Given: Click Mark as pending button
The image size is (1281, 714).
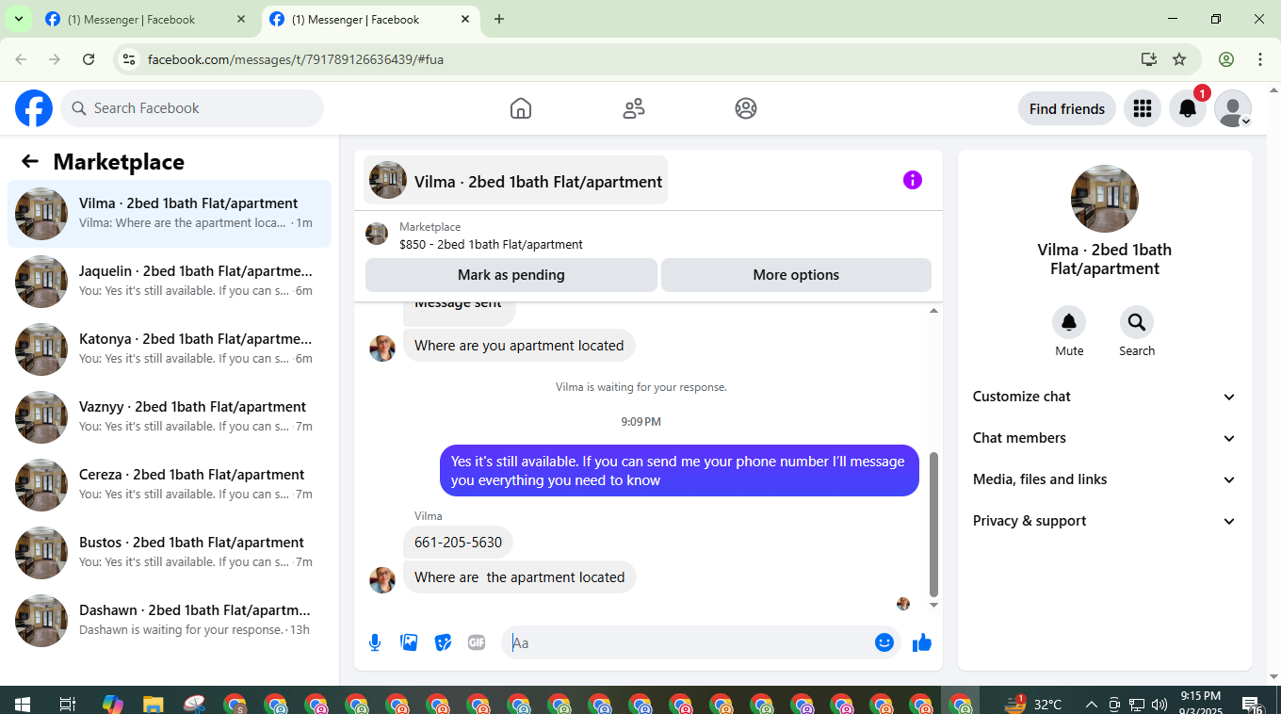Looking at the screenshot, I should click(x=511, y=275).
